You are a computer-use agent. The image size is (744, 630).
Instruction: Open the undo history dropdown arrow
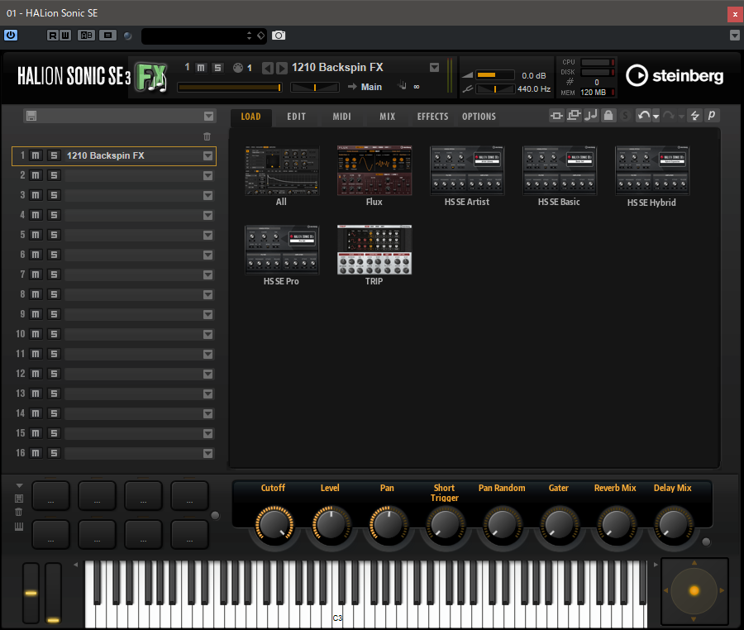point(656,117)
